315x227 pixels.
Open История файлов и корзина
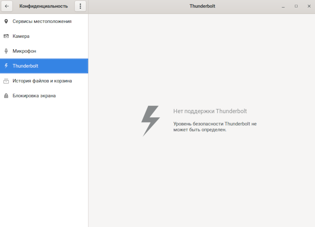42,81
